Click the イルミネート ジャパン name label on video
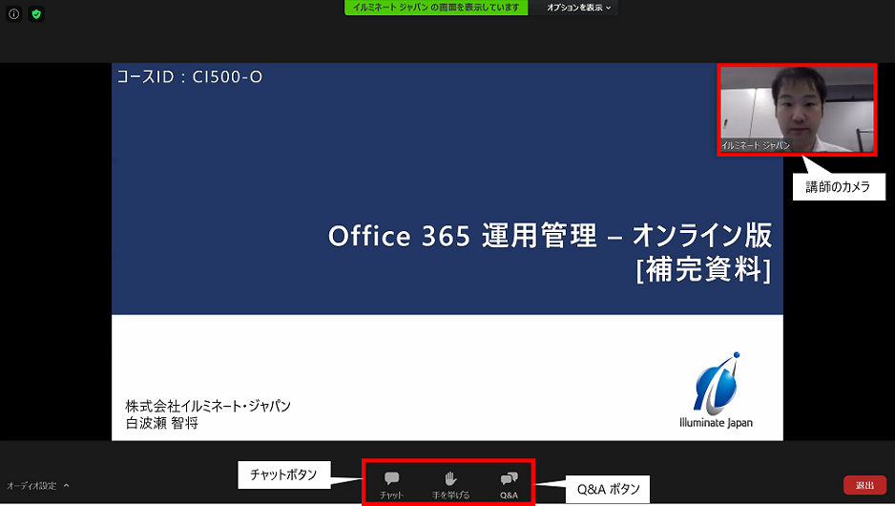895x506 pixels. coord(755,146)
